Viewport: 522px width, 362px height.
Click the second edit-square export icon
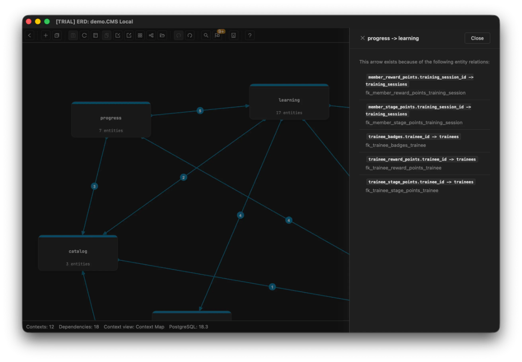click(x=129, y=36)
